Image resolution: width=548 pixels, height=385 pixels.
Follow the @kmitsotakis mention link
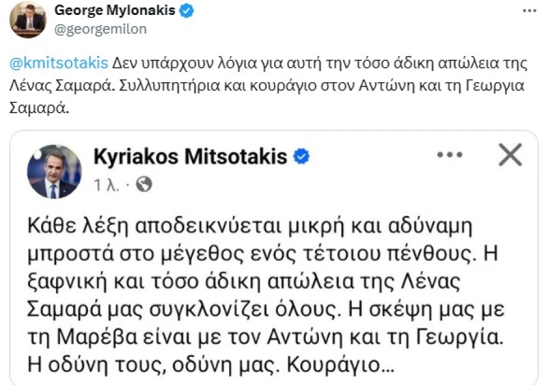pyautogui.click(x=58, y=63)
